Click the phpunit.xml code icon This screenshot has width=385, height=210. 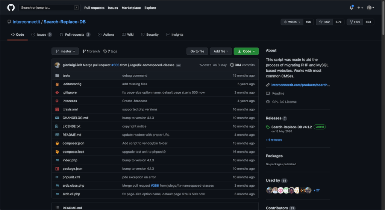pos(57,177)
